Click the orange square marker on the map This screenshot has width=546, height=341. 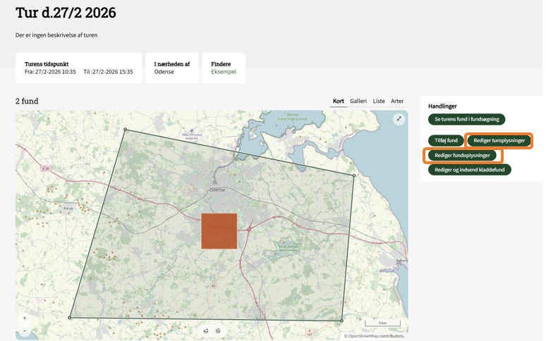[219, 231]
